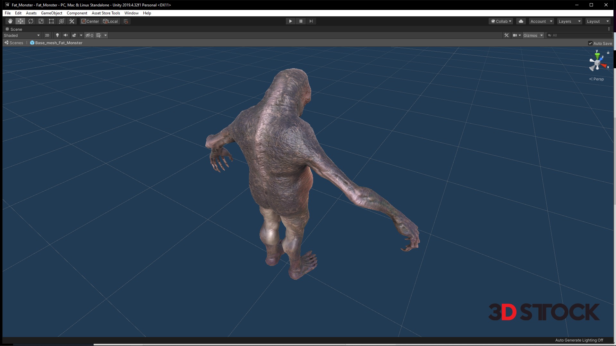The height and width of the screenshot is (346, 616).
Task: Select the Hand tool
Action: (10, 21)
